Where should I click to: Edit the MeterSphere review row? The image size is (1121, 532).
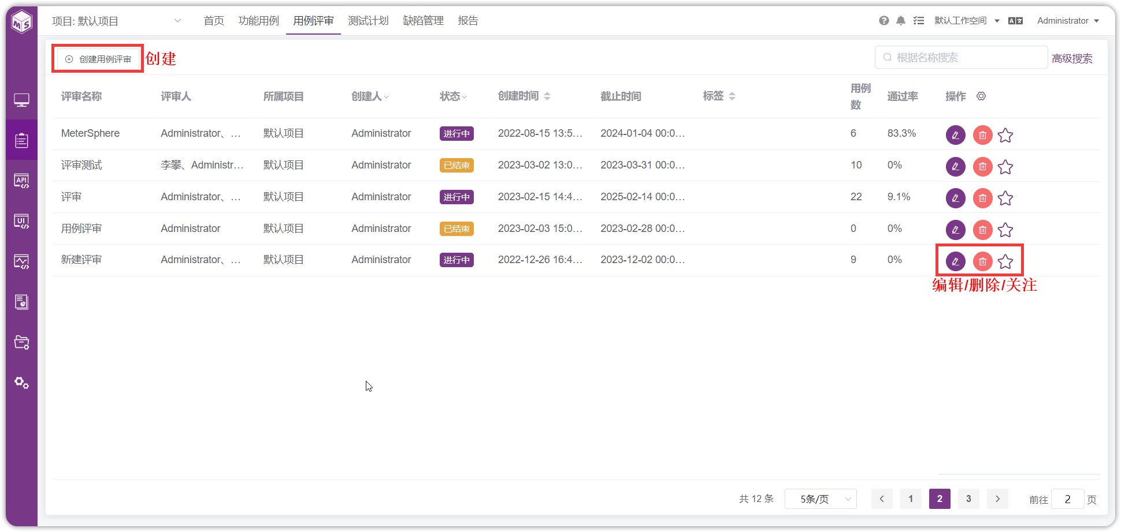click(956, 136)
